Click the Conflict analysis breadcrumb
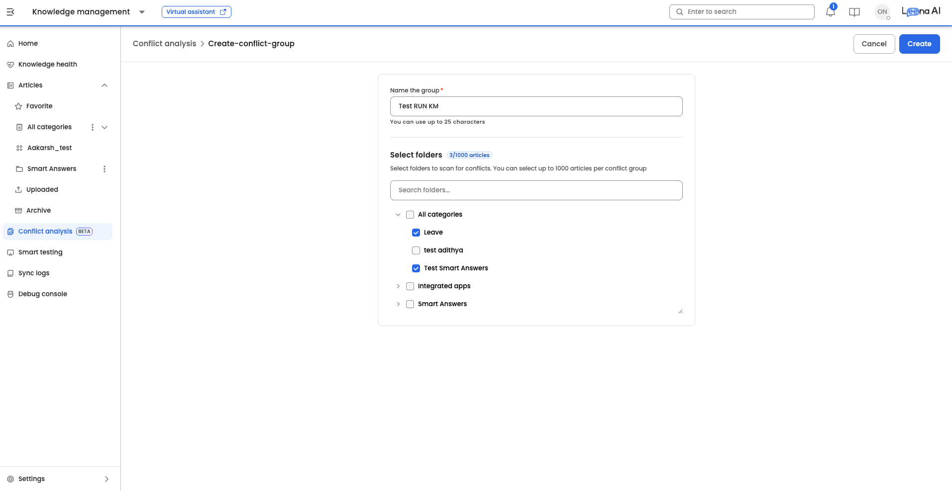The height and width of the screenshot is (491, 952). coord(164,44)
